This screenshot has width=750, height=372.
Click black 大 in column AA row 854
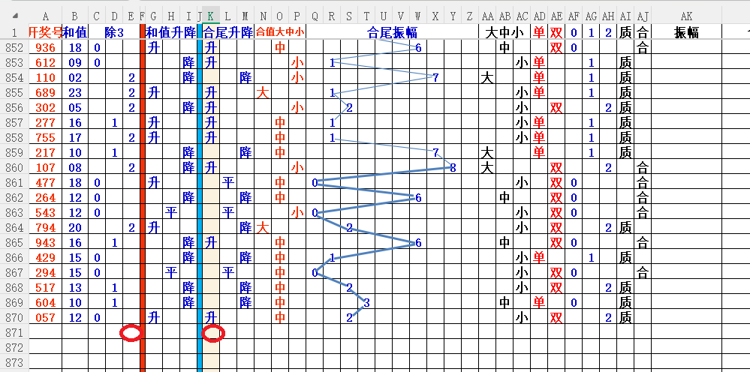tap(487, 78)
